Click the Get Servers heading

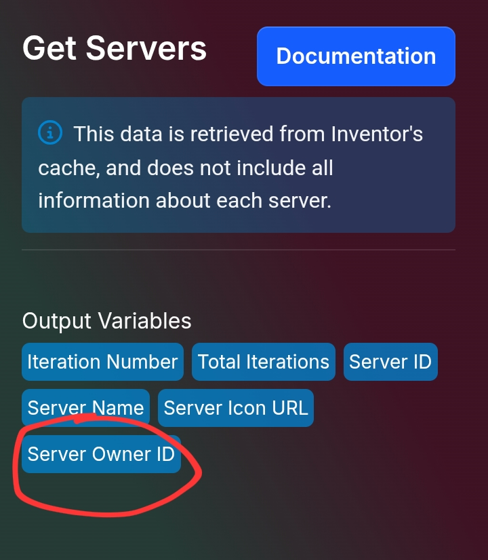[115, 48]
